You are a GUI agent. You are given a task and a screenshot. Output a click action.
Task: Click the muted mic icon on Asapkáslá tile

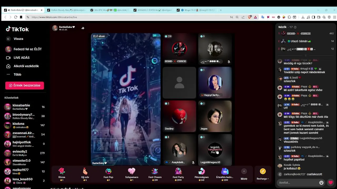click(193, 162)
